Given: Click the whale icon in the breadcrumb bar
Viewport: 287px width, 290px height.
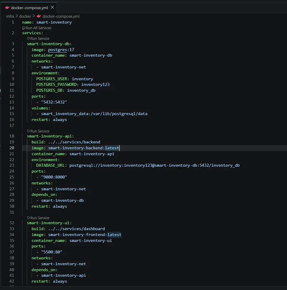Looking at the screenshot, I should pyautogui.click(x=39, y=16).
